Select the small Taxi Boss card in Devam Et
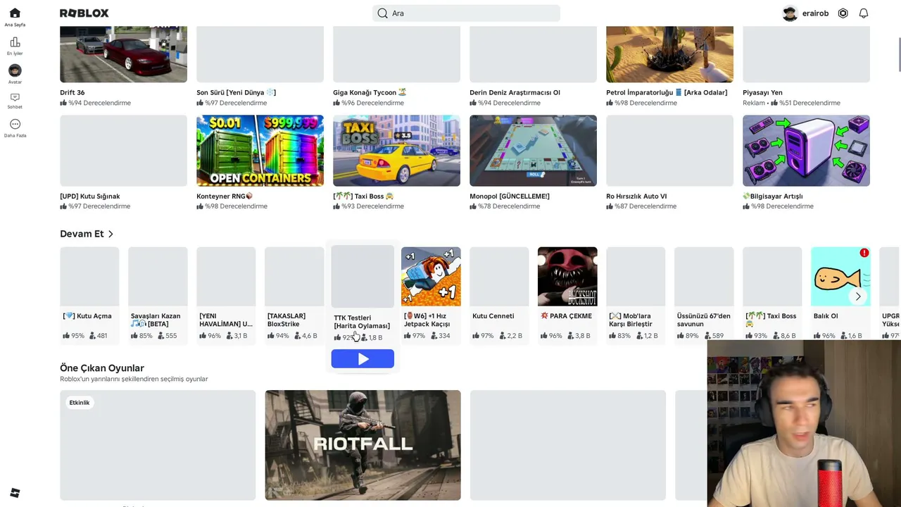 pos(772,294)
